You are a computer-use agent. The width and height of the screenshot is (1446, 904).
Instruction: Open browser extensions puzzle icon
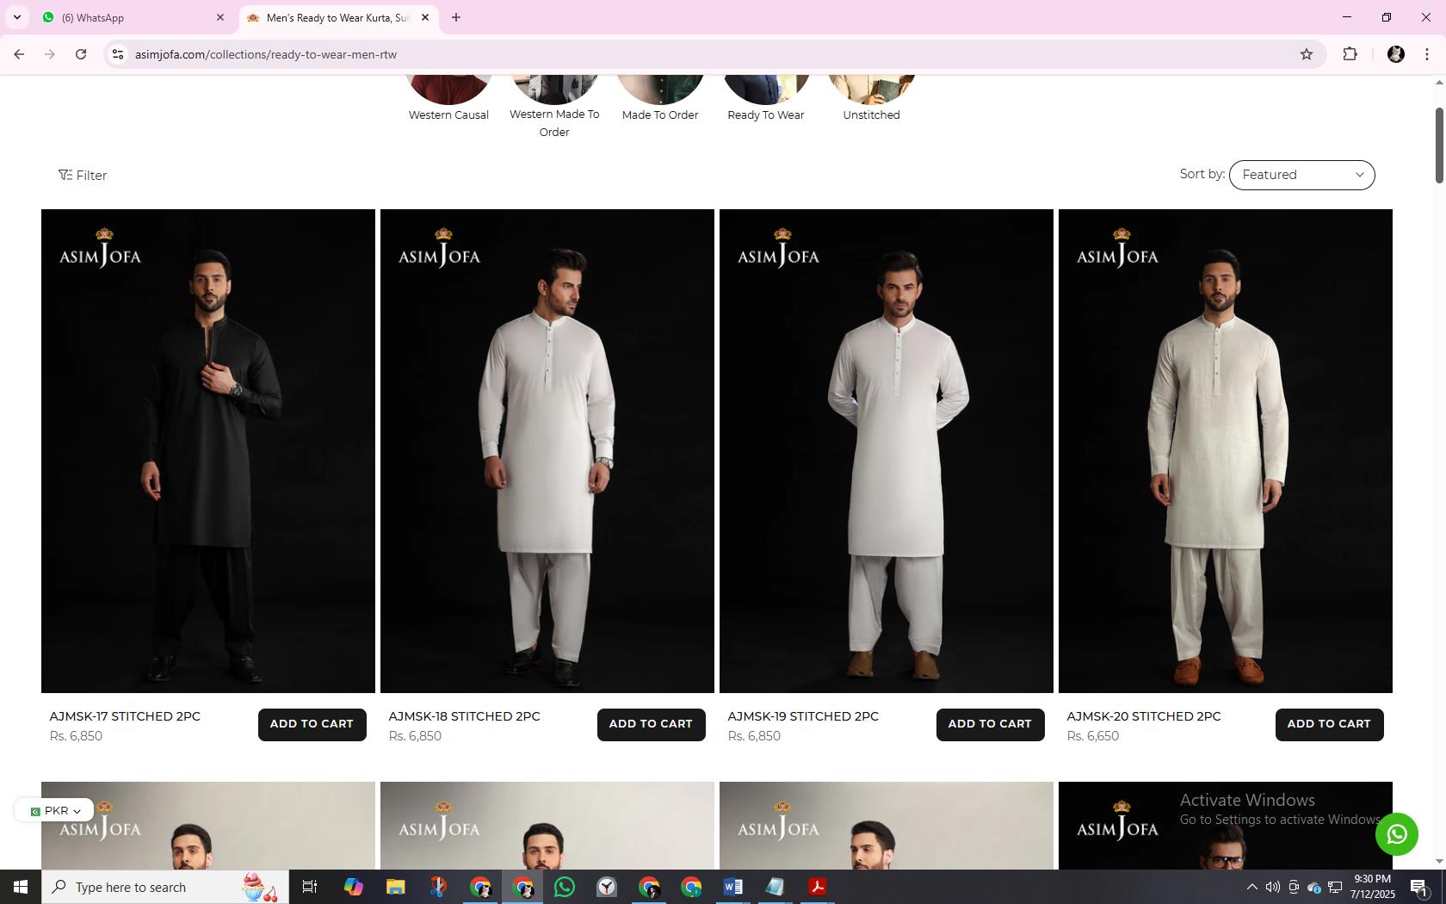(1350, 54)
